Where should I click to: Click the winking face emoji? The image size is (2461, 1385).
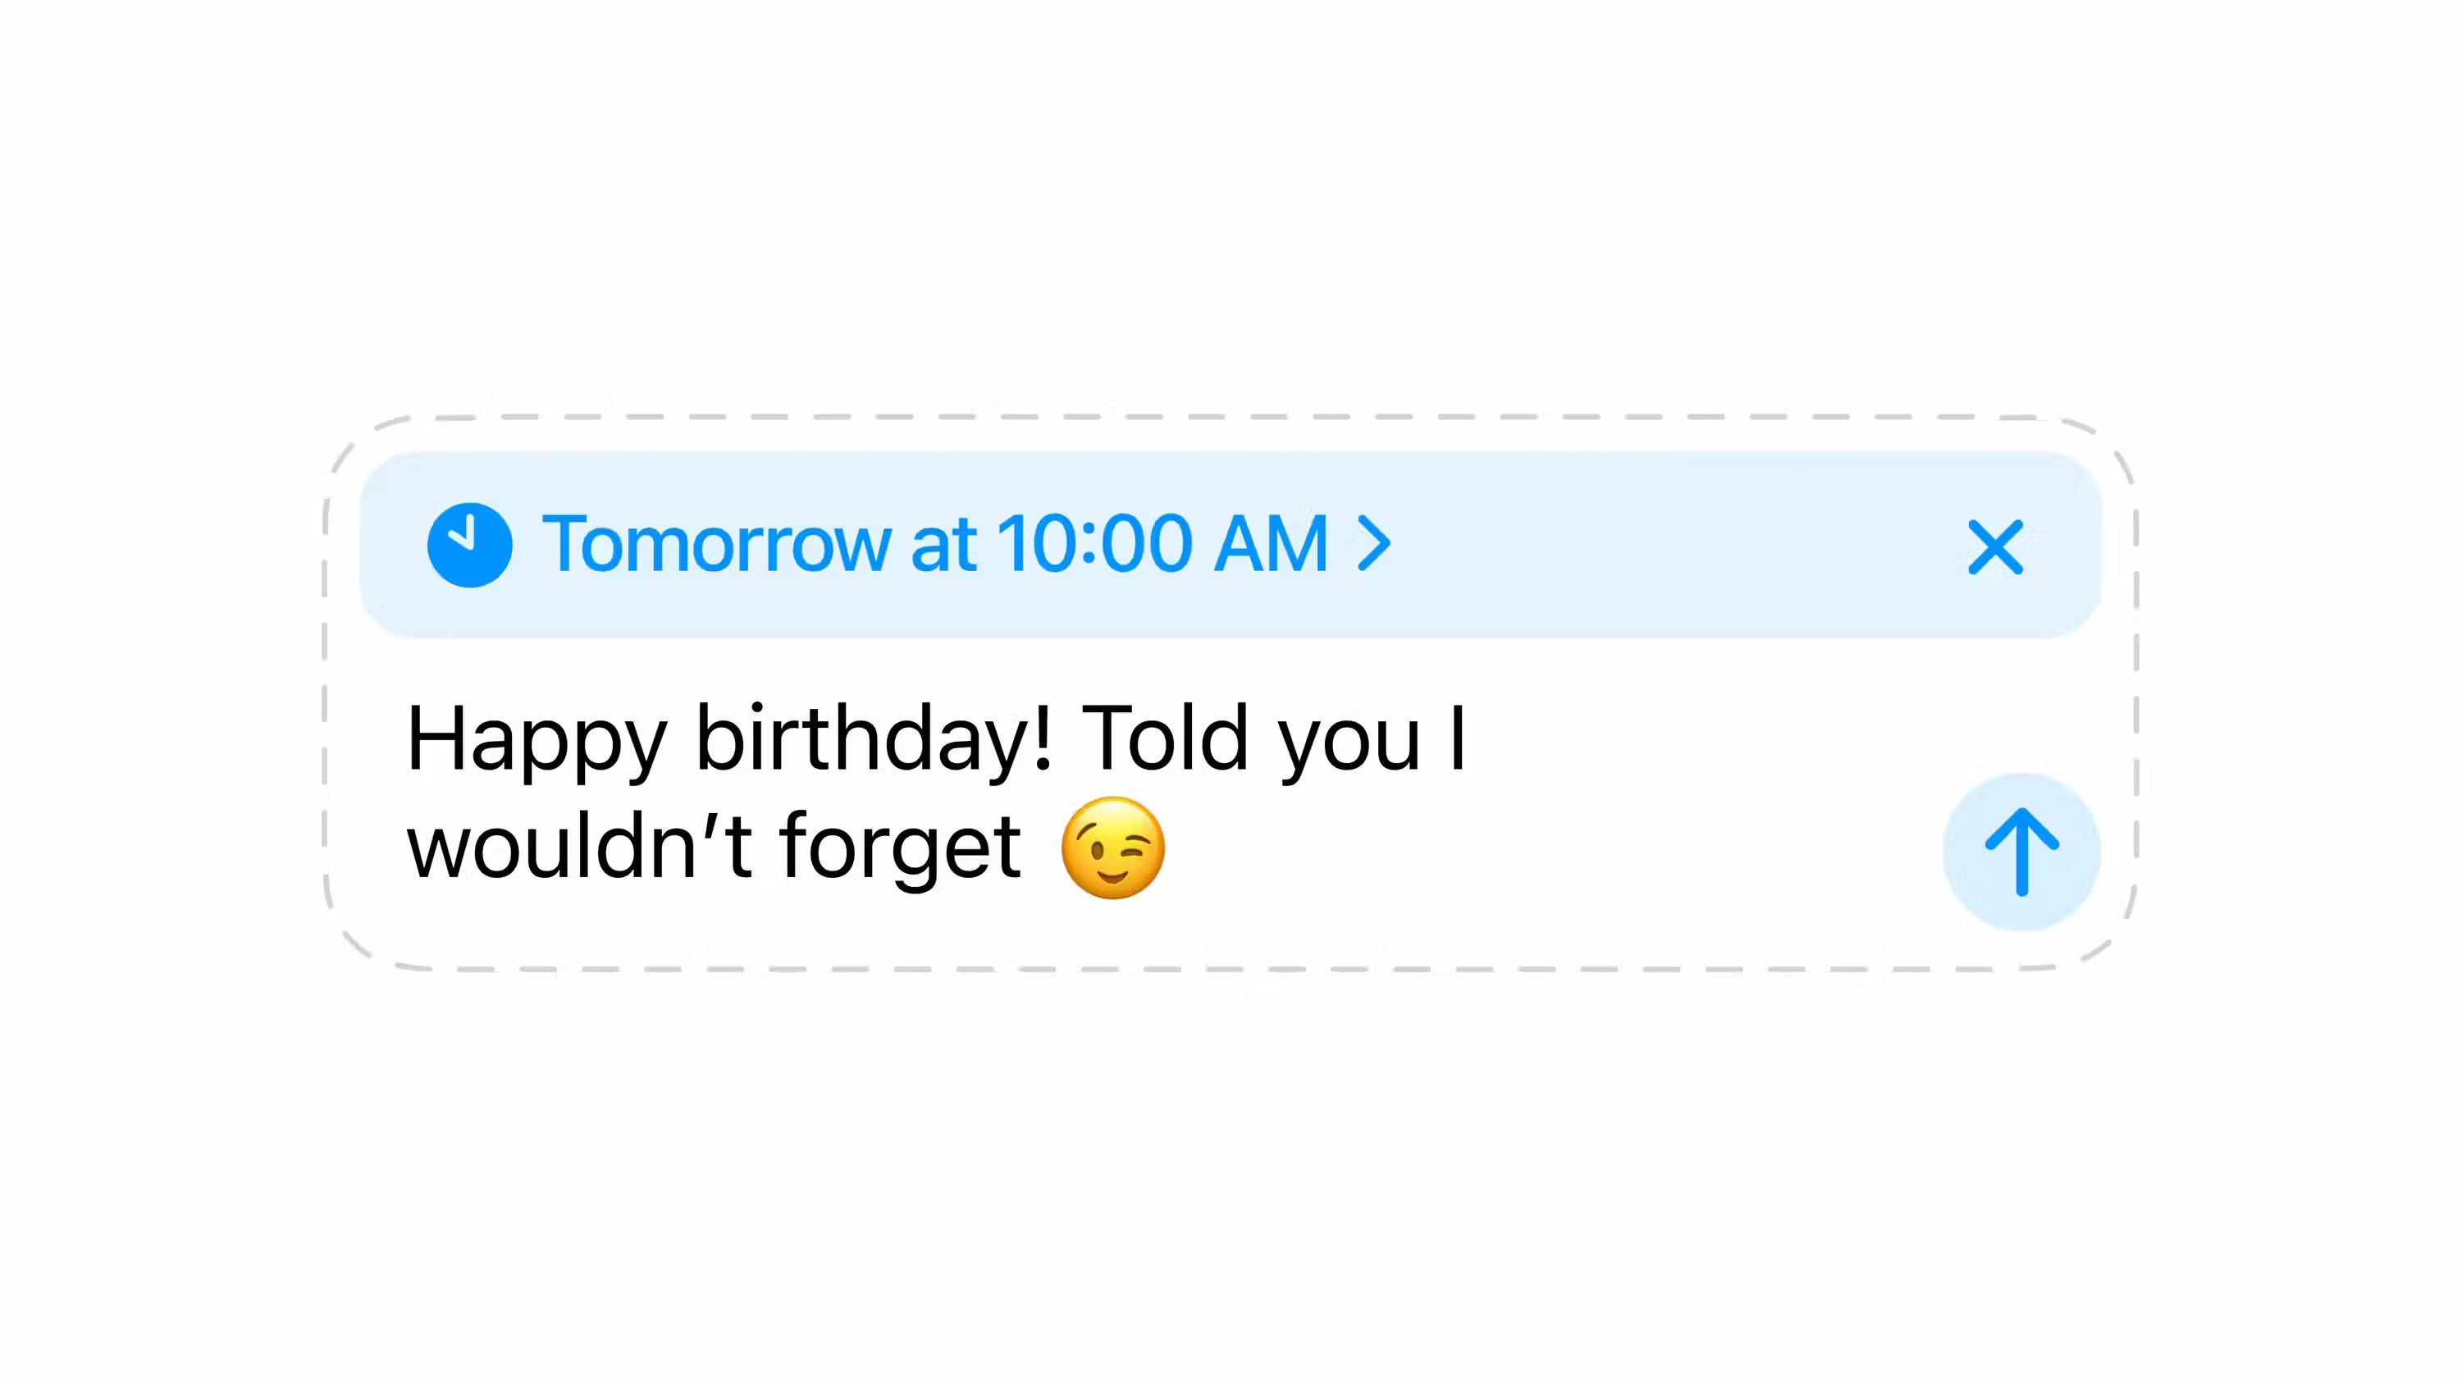click(x=1113, y=848)
